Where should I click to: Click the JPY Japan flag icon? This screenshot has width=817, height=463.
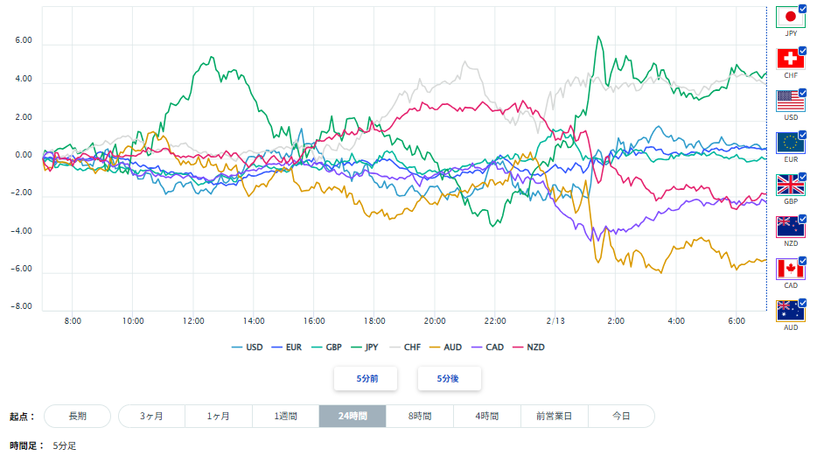click(790, 18)
